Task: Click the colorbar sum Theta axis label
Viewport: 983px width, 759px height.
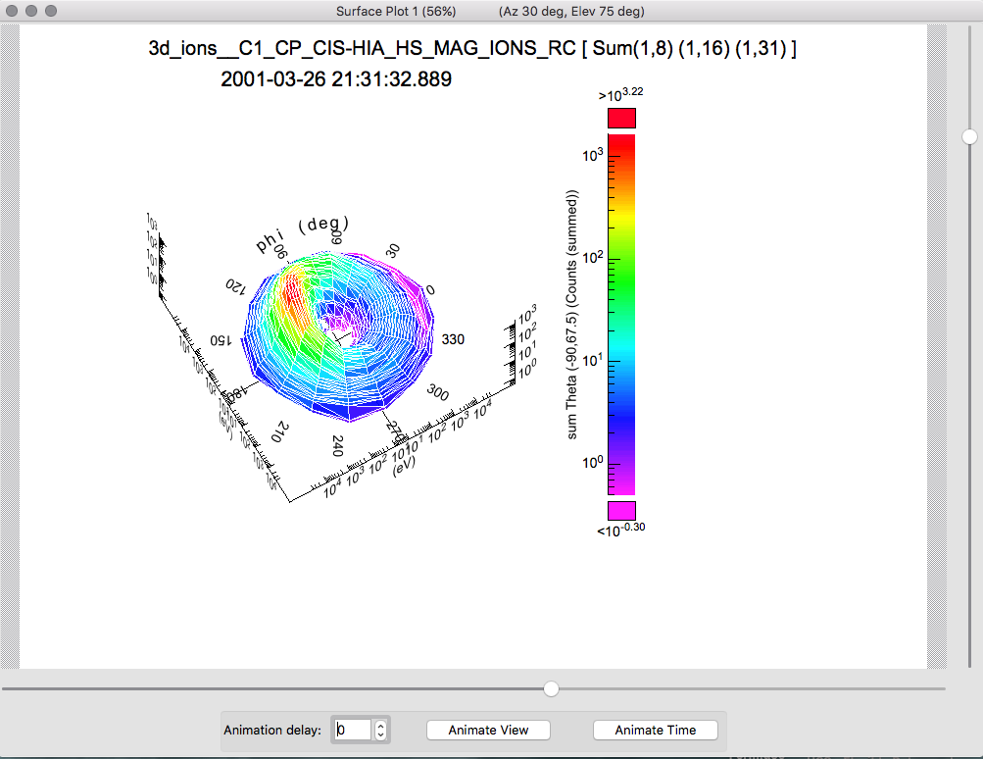Action: pyautogui.click(x=575, y=314)
